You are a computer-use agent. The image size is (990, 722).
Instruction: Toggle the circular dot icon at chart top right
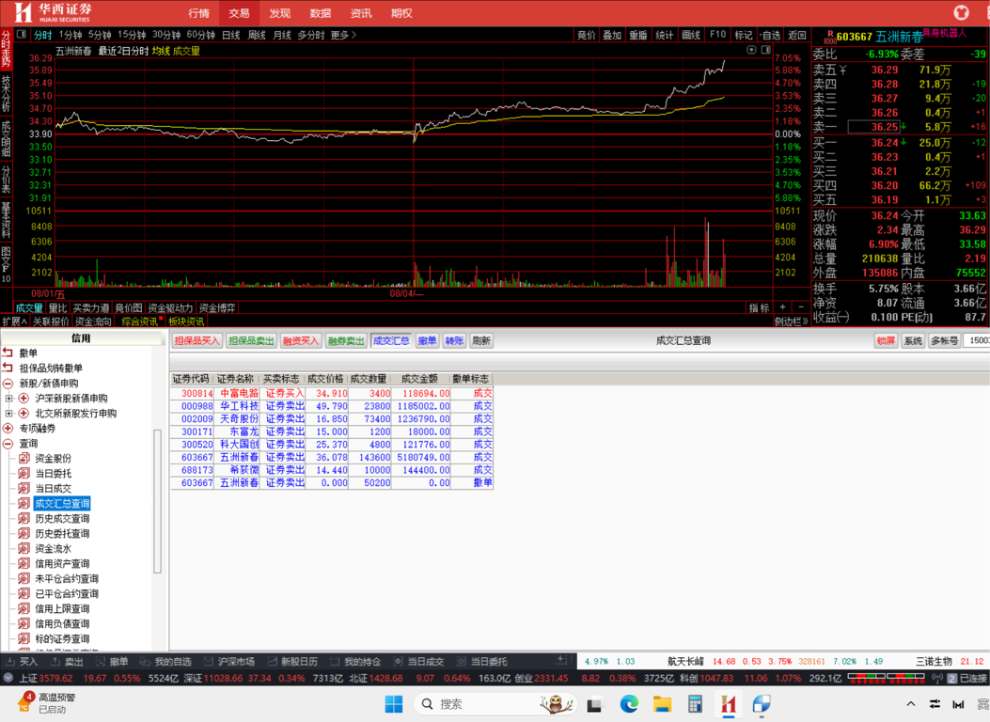point(751,50)
